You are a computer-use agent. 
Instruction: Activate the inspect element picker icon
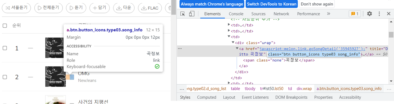(183, 14)
